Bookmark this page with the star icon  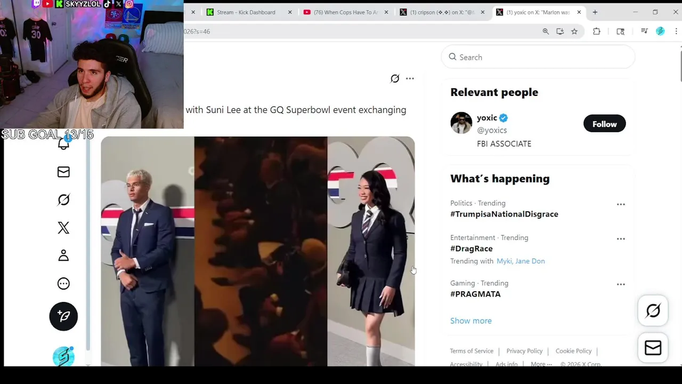tap(574, 31)
